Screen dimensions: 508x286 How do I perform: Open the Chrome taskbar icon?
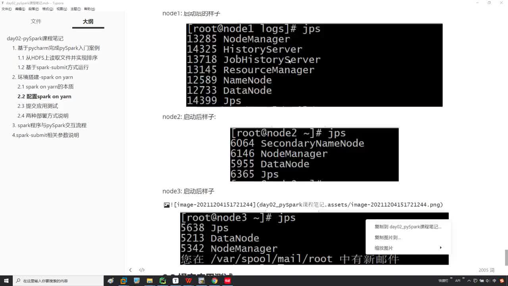click(214, 280)
